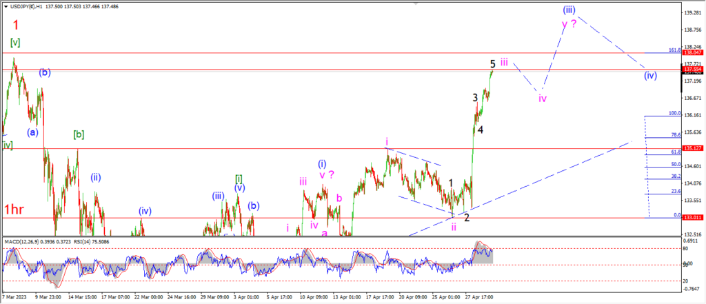Screen dimensions: 706x304
Task: Click the green [v] wave label
Action: click(15, 43)
